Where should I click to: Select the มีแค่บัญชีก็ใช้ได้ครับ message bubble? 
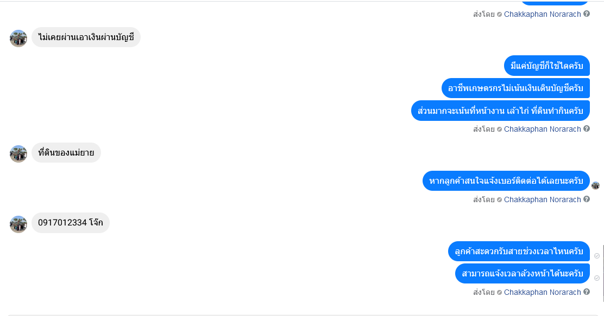click(546, 66)
